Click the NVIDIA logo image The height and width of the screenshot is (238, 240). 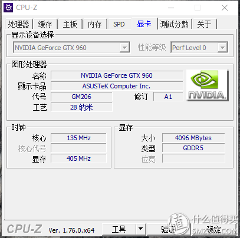pyautogui.click(x=208, y=85)
